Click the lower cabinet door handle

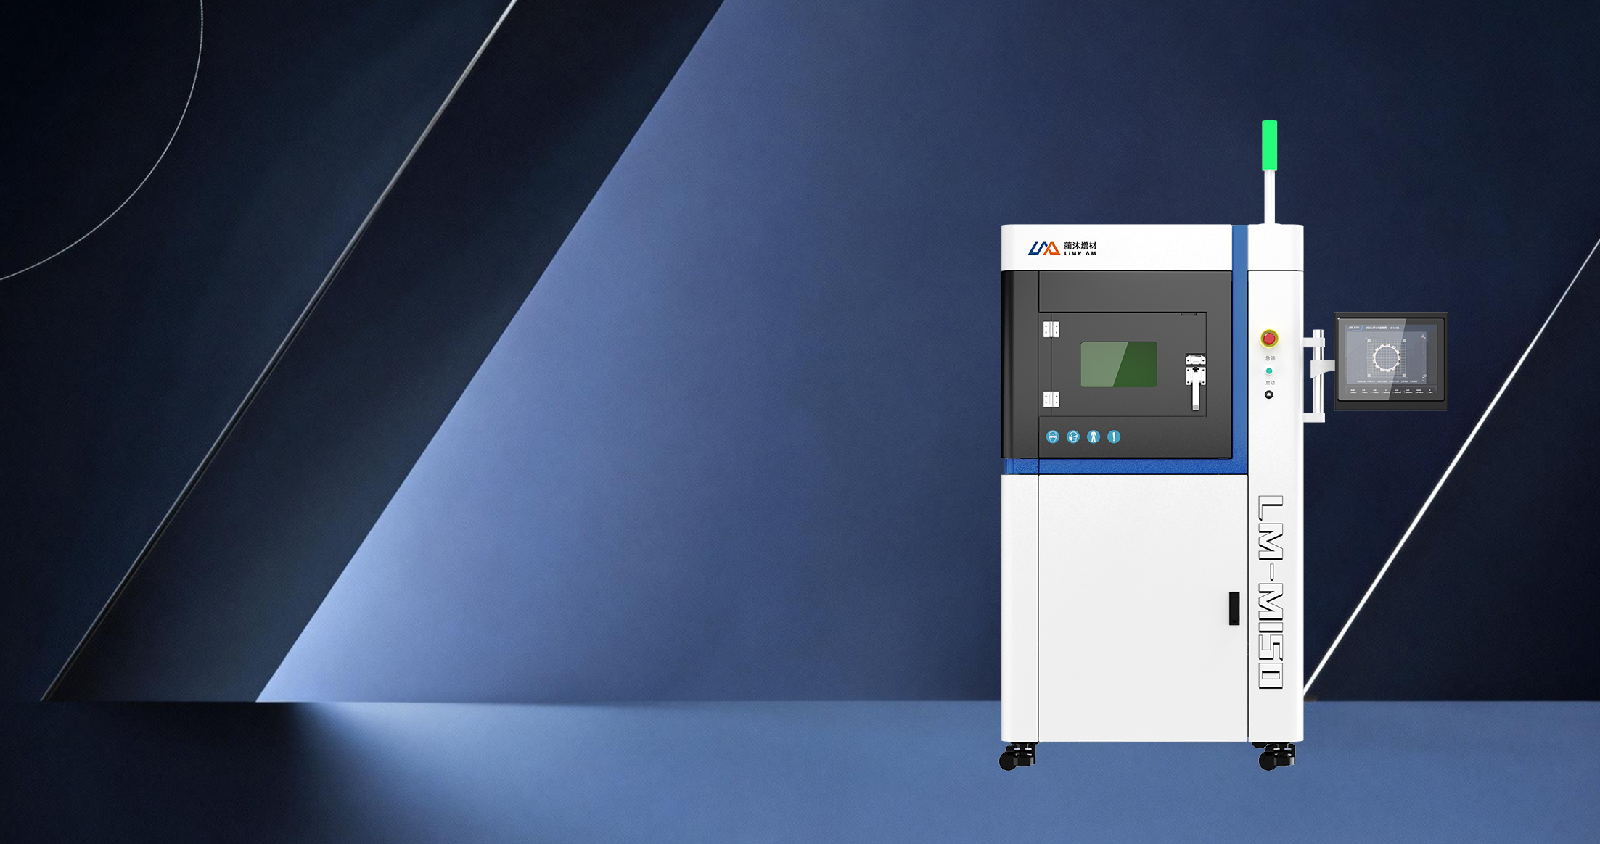click(x=1234, y=608)
